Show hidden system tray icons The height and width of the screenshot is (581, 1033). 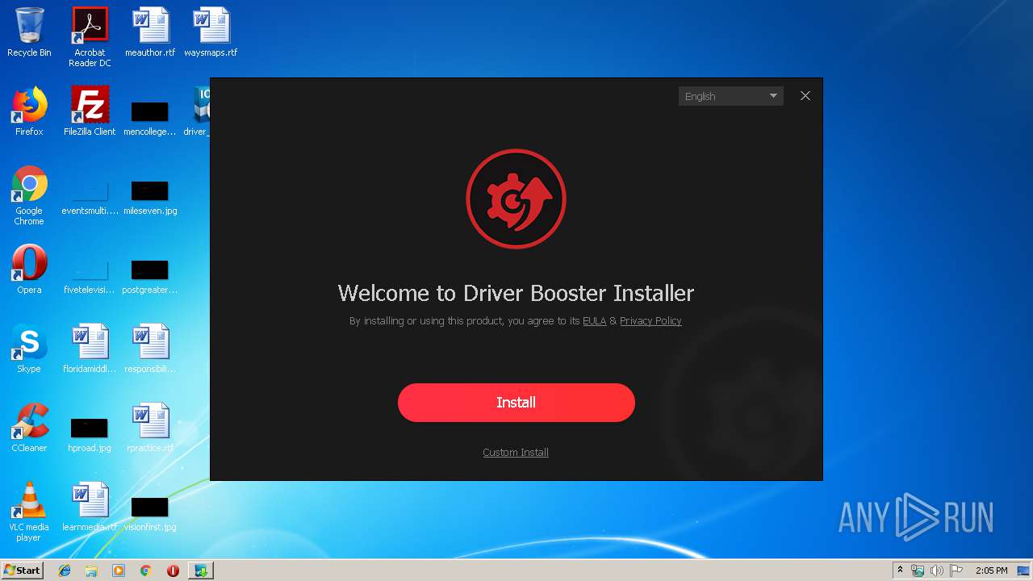tap(900, 571)
